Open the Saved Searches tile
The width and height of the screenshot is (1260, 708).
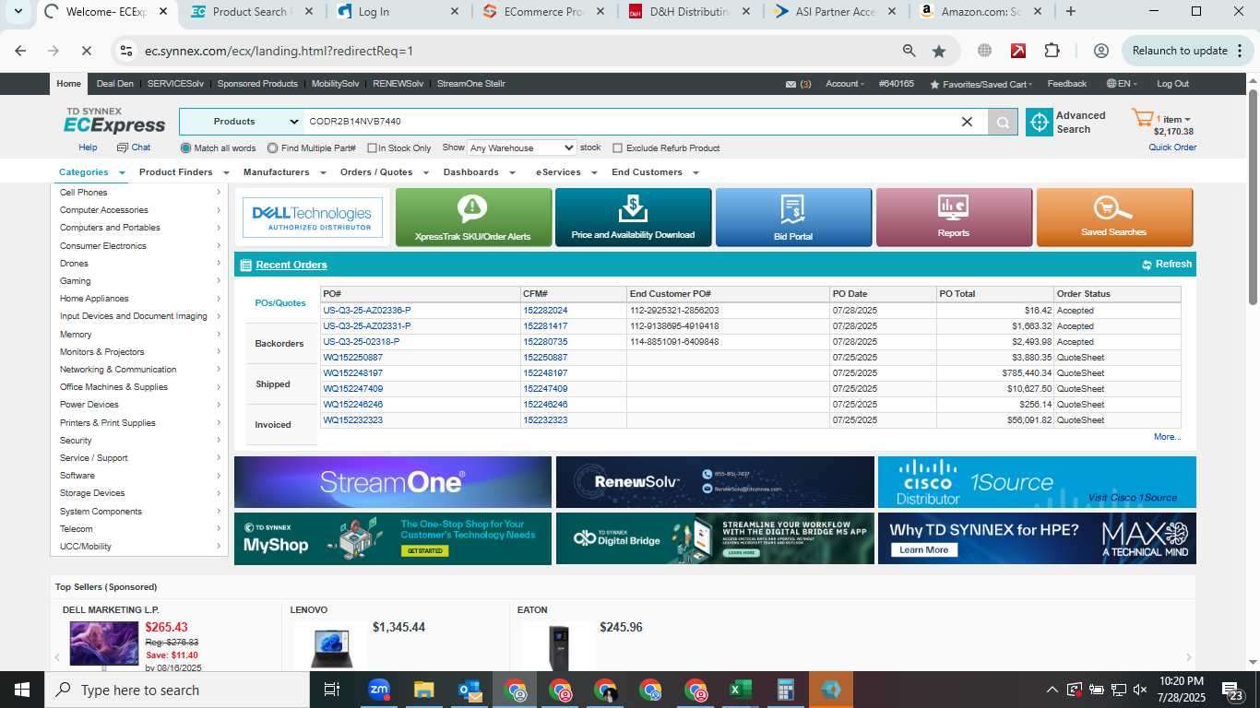pyautogui.click(x=1114, y=218)
